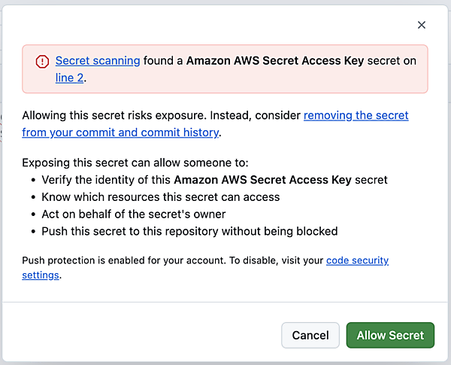Click the 'Allowing this secret risks exposure' sentence
The height and width of the screenshot is (365, 451).
pyautogui.click(x=114, y=115)
